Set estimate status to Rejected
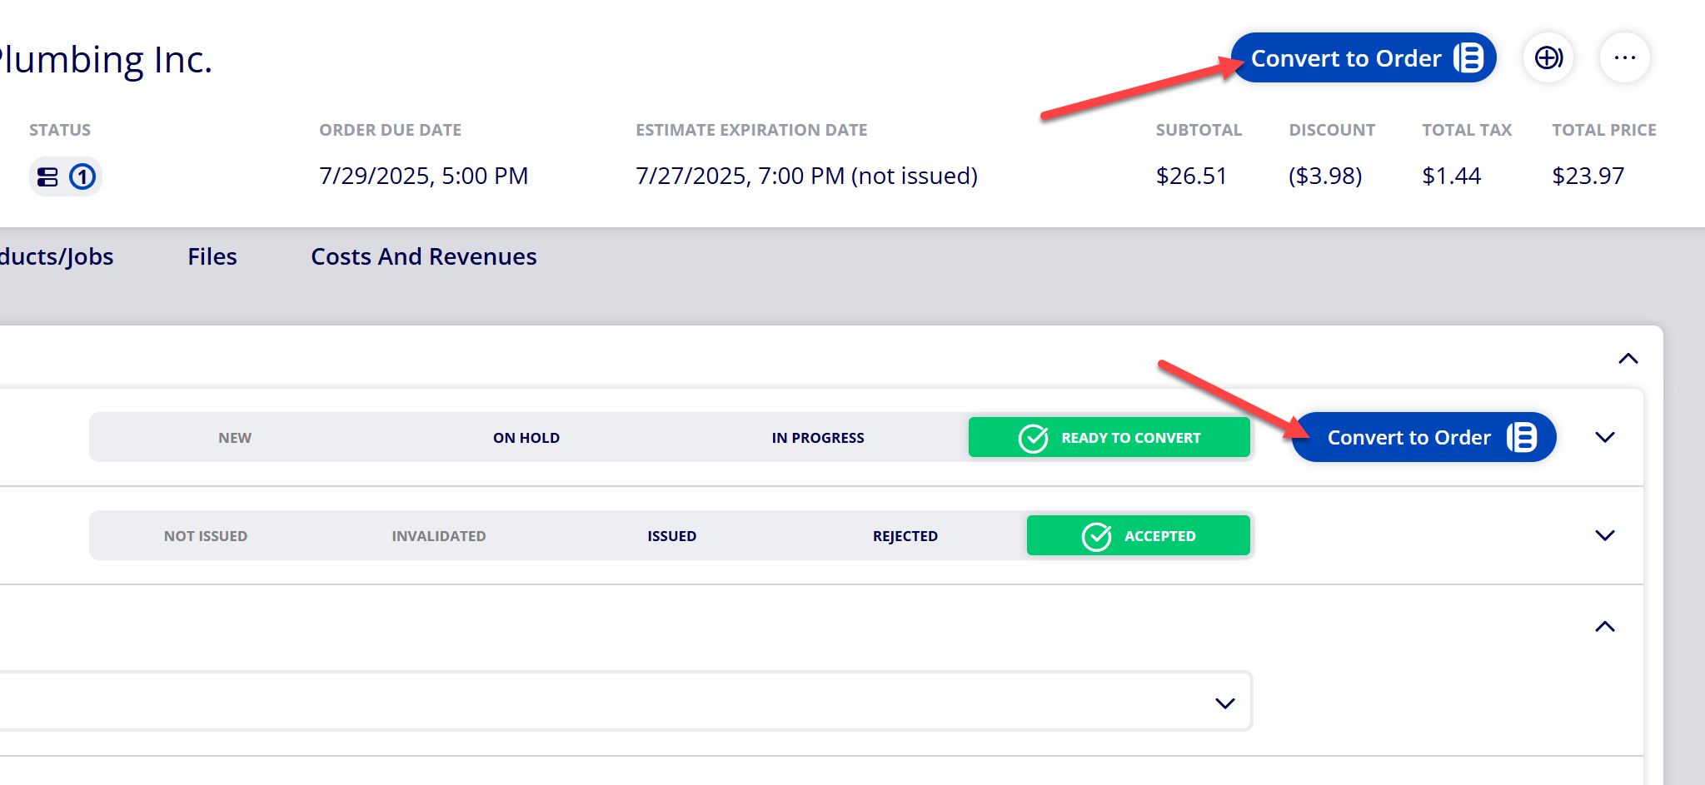 tap(905, 536)
